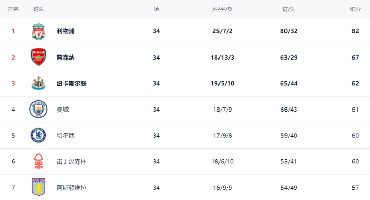Click the Nottingham Forest crest
Image resolution: width=370 pixels, height=200 pixels.
[39, 161]
